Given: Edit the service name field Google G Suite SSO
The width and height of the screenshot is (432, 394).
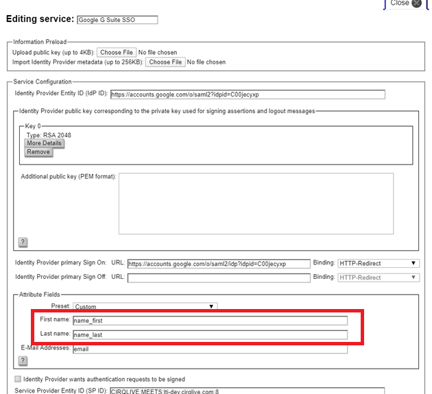Looking at the screenshot, I should coord(117,20).
